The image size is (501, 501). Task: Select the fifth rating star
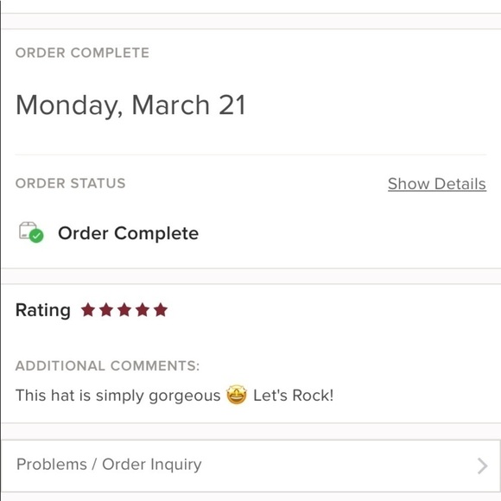[161, 310]
